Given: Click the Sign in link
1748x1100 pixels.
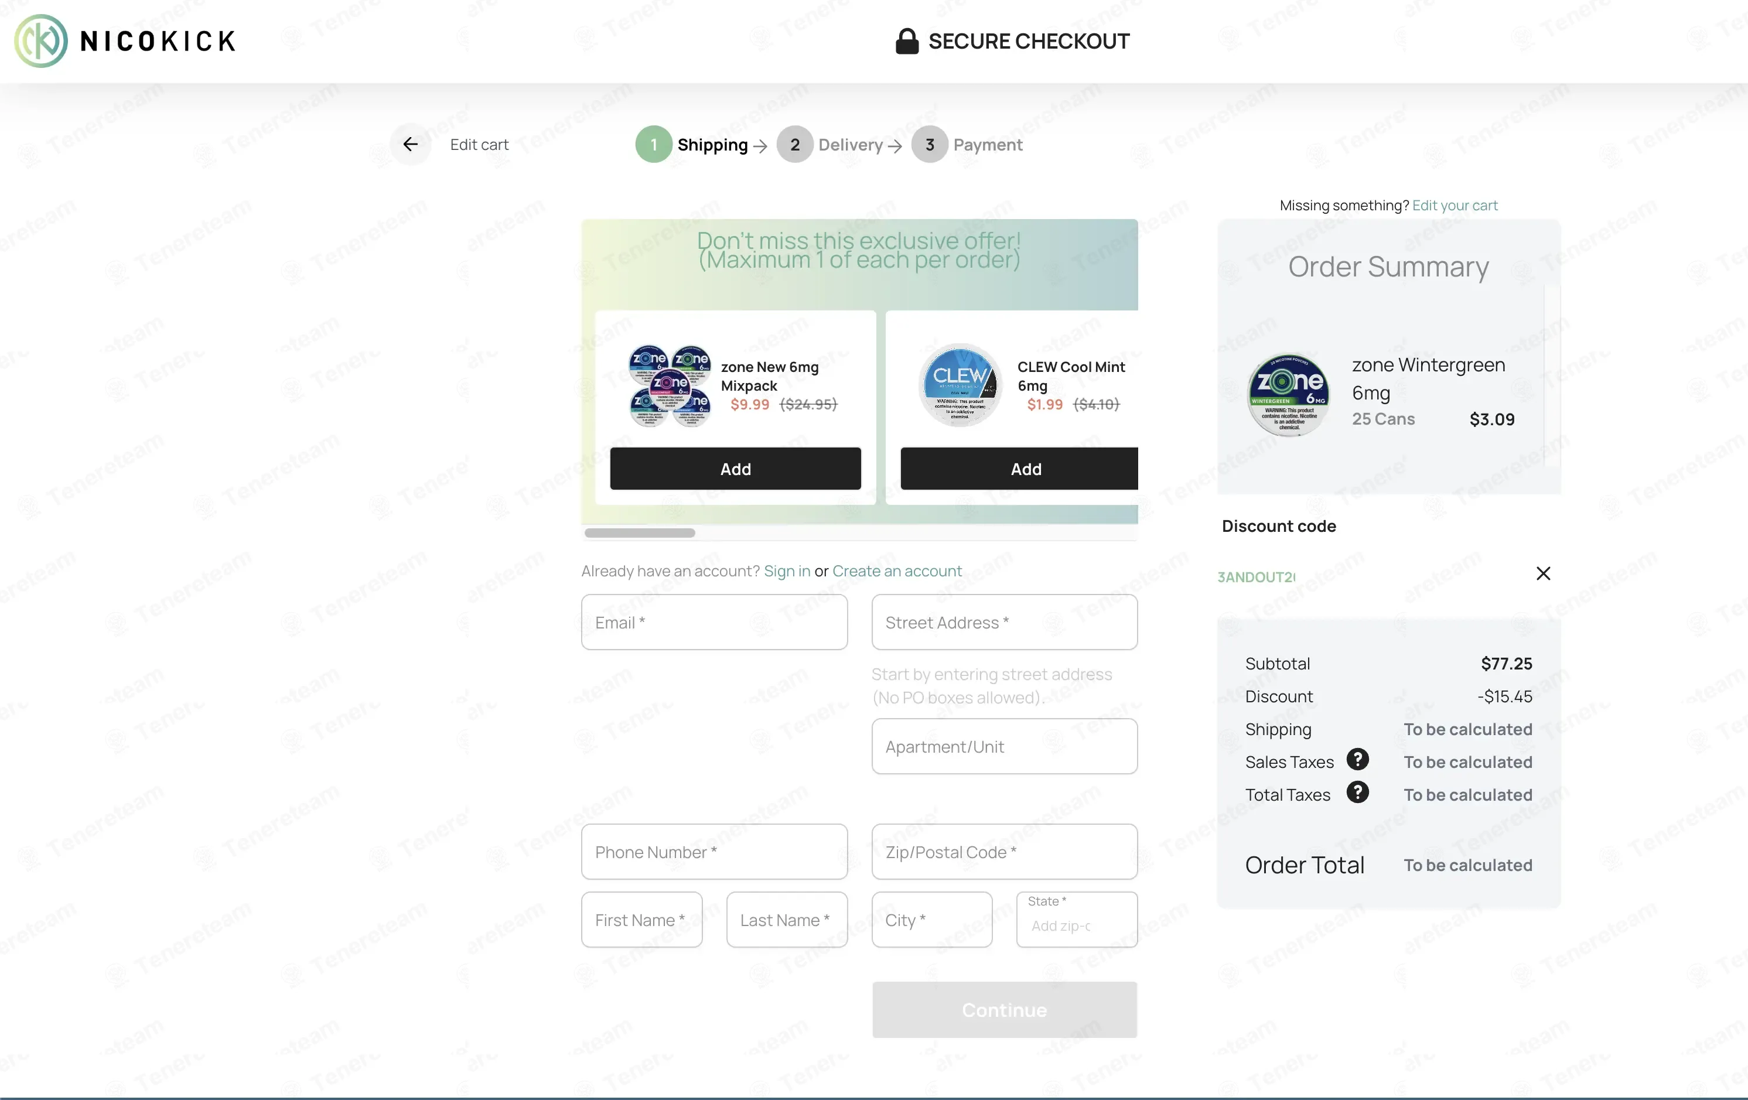Looking at the screenshot, I should click(x=787, y=572).
